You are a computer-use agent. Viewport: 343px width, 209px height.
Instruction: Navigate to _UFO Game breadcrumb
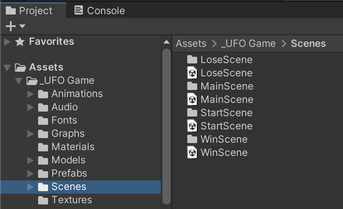(248, 44)
